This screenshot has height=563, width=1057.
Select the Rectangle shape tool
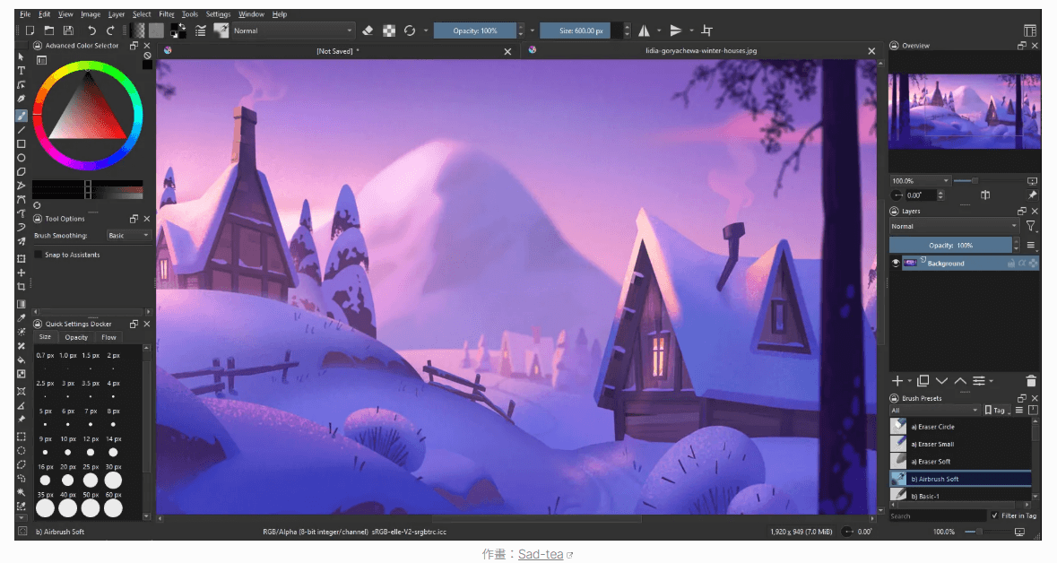coord(22,143)
